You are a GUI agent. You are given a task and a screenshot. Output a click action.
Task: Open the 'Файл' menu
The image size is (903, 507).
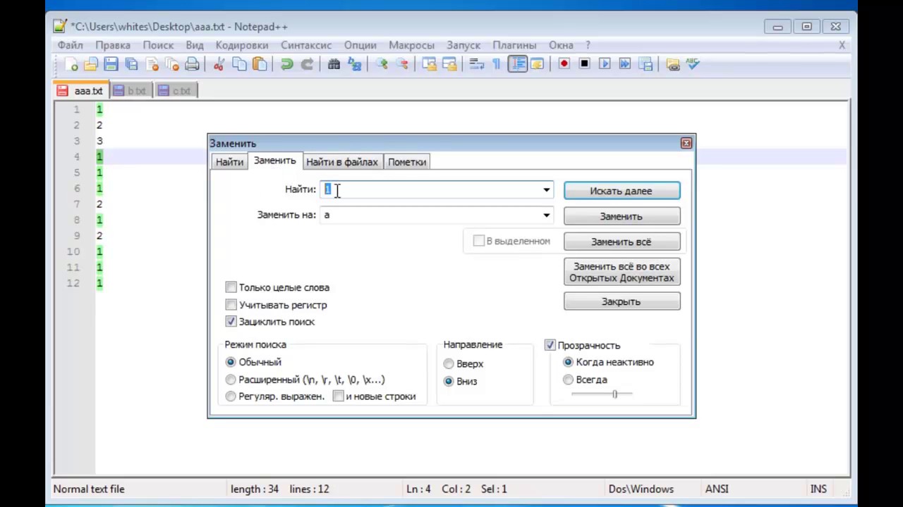[x=71, y=45]
